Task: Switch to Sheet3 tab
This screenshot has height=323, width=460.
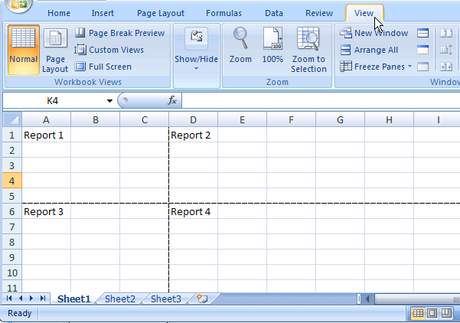Action: tap(166, 299)
